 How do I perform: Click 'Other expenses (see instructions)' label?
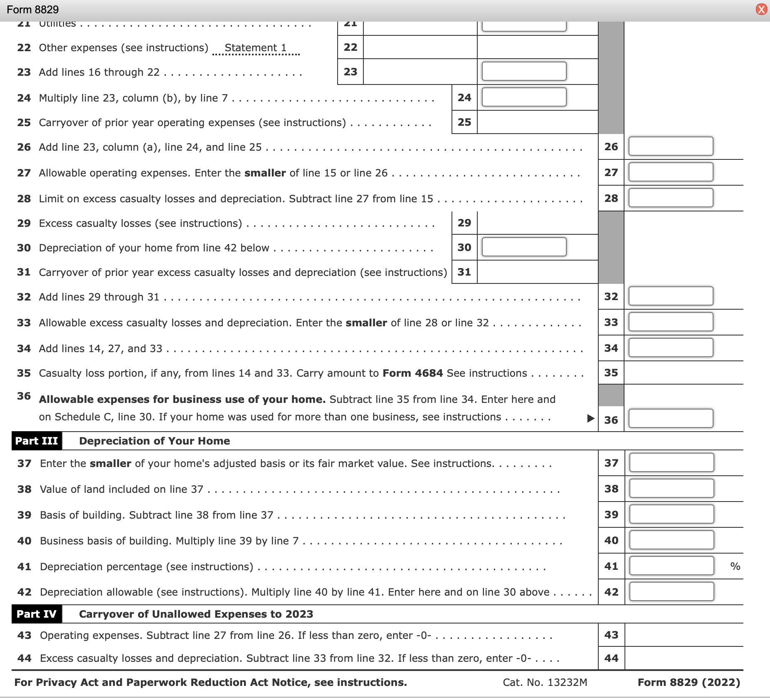[123, 48]
